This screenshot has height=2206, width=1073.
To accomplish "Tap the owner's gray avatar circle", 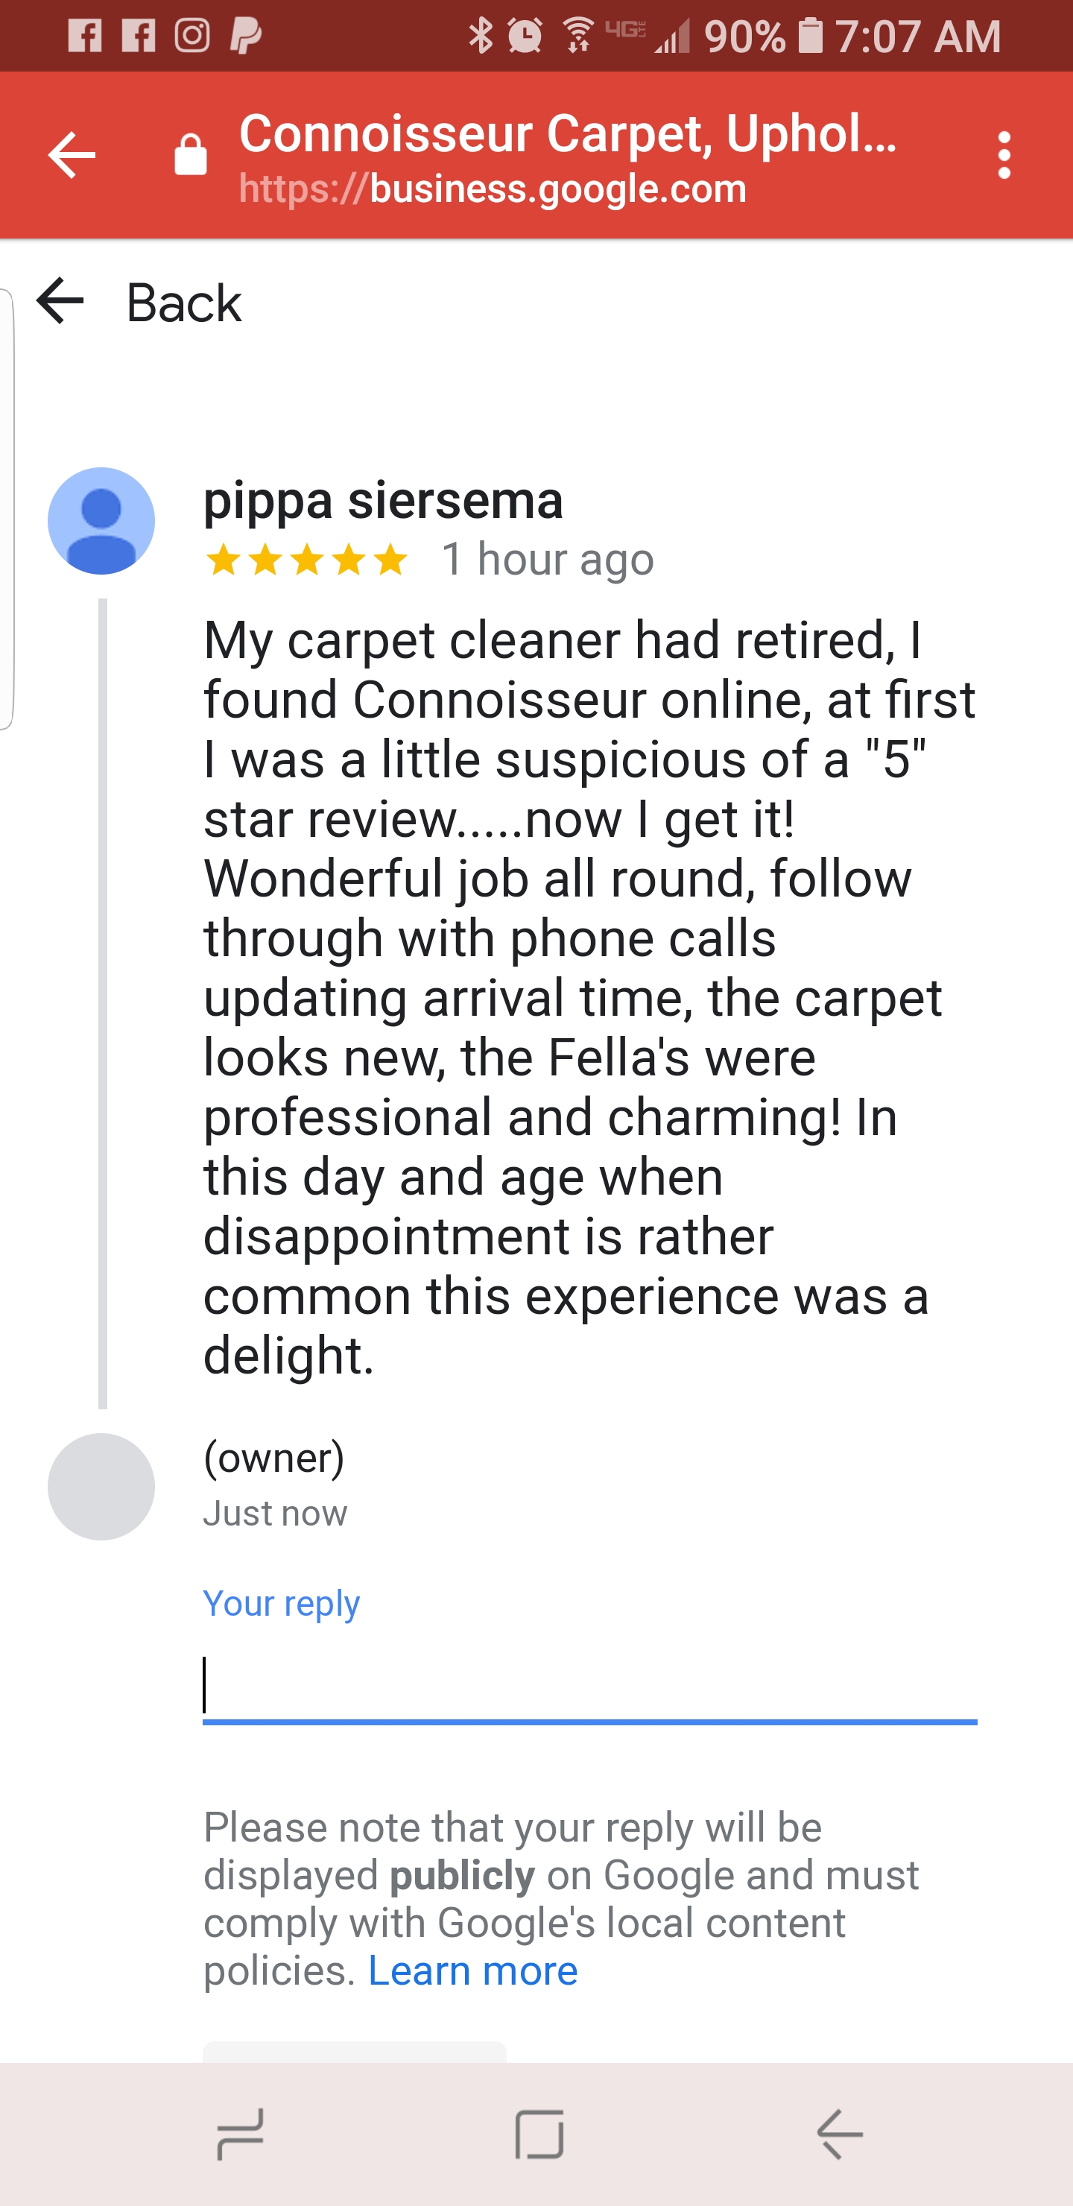I will tap(101, 1487).
